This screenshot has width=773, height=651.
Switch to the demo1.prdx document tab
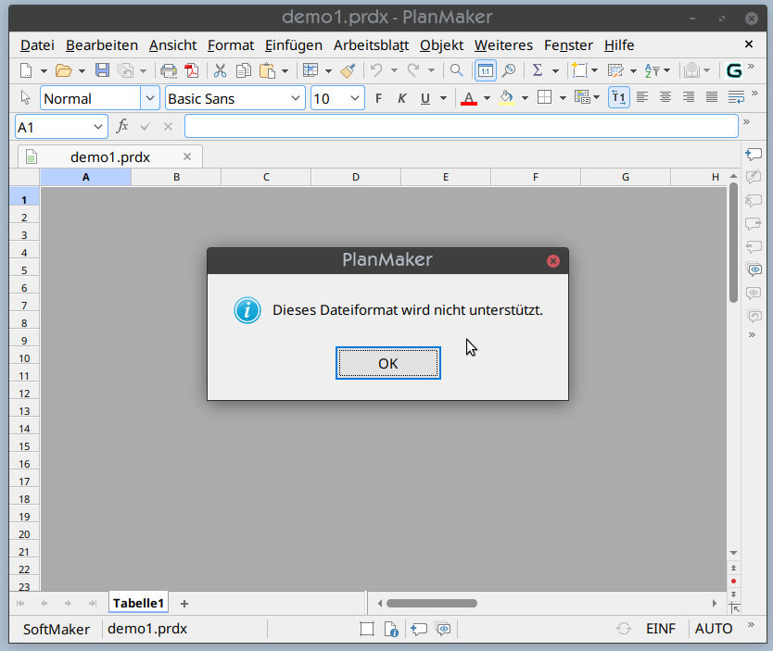pyautogui.click(x=110, y=157)
